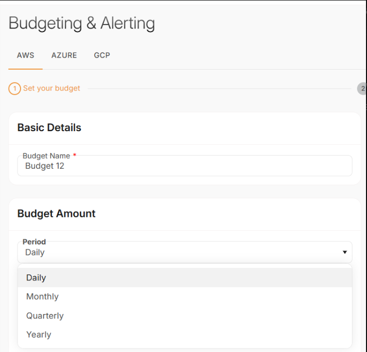This screenshot has width=367, height=352.
Task: Click the red required asterisk by Budget Name
Action: tap(75, 155)
